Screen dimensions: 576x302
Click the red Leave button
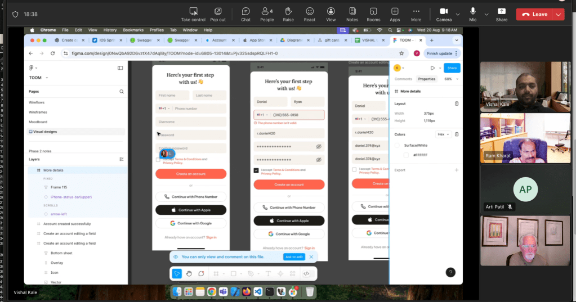point(535,15)
